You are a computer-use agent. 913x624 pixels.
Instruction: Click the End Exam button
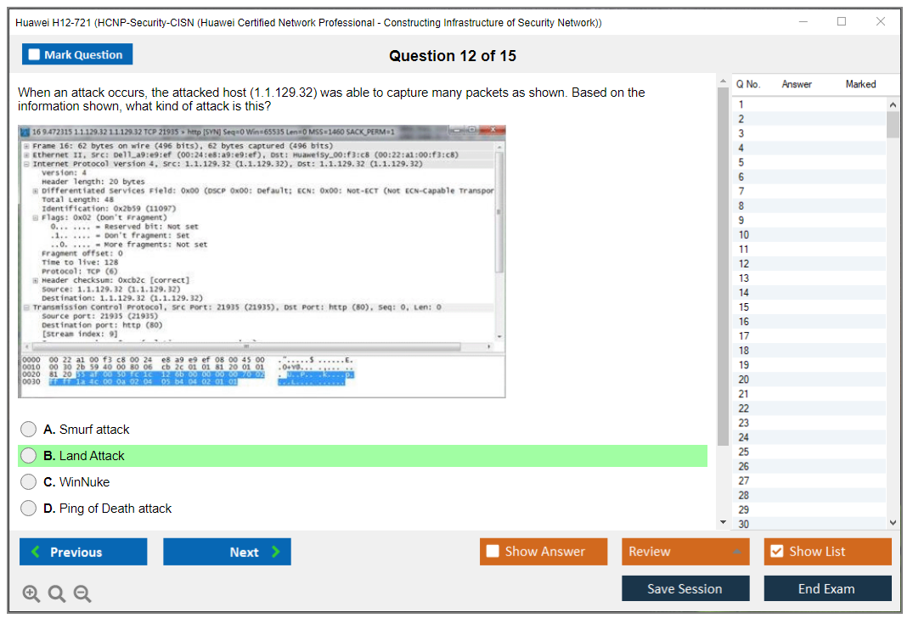pyautogui.click(x=826, y=588)
